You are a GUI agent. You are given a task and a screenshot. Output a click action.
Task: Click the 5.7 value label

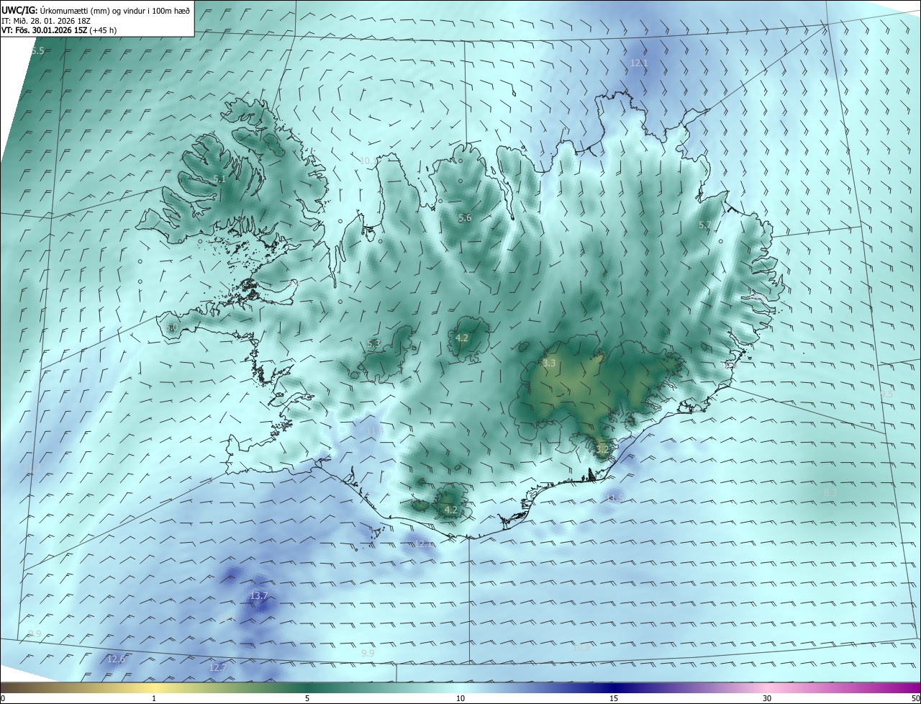click(x=704, y=225)
